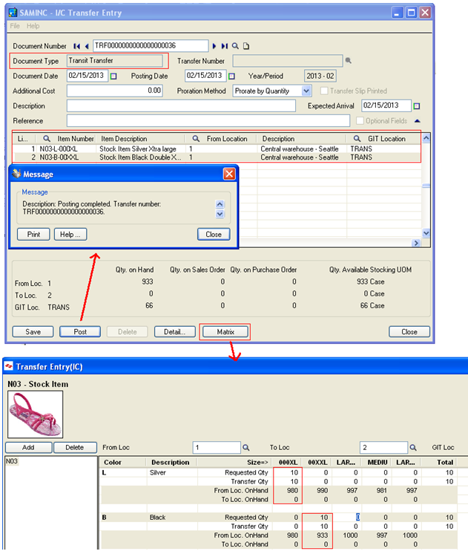
Task: Click the 000XL size column header
Action: (288, 462)
